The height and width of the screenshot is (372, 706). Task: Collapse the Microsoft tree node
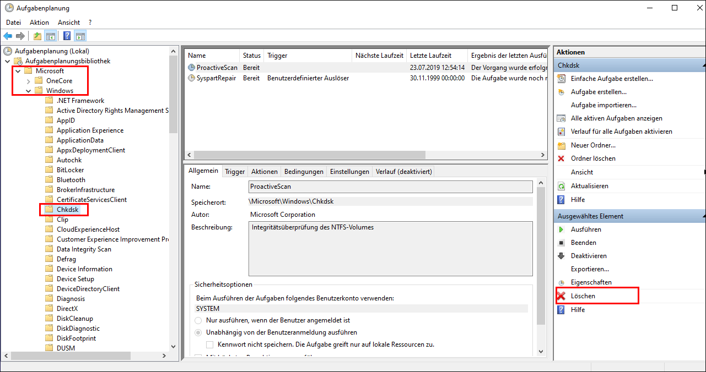[x=19, y=70]
